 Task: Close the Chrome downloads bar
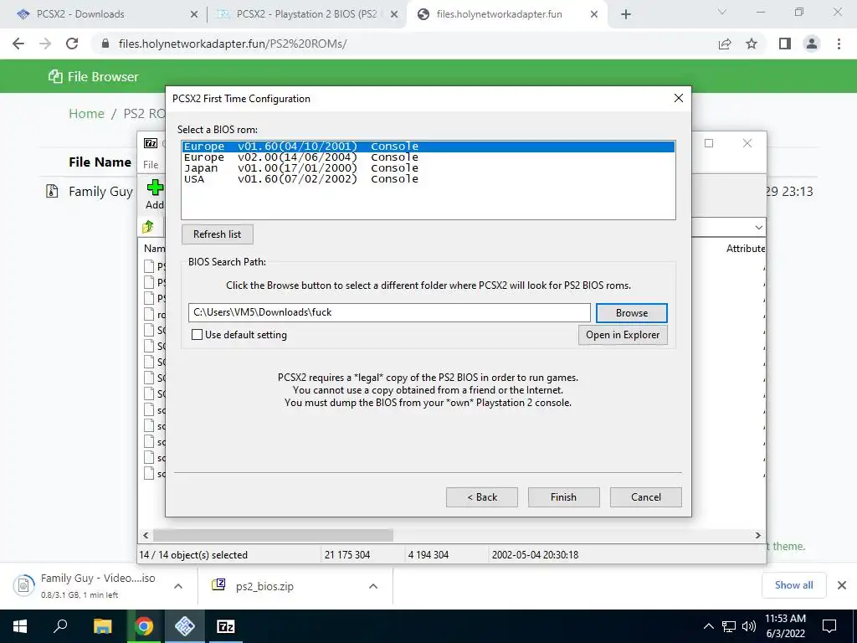[x=842, y=585]
